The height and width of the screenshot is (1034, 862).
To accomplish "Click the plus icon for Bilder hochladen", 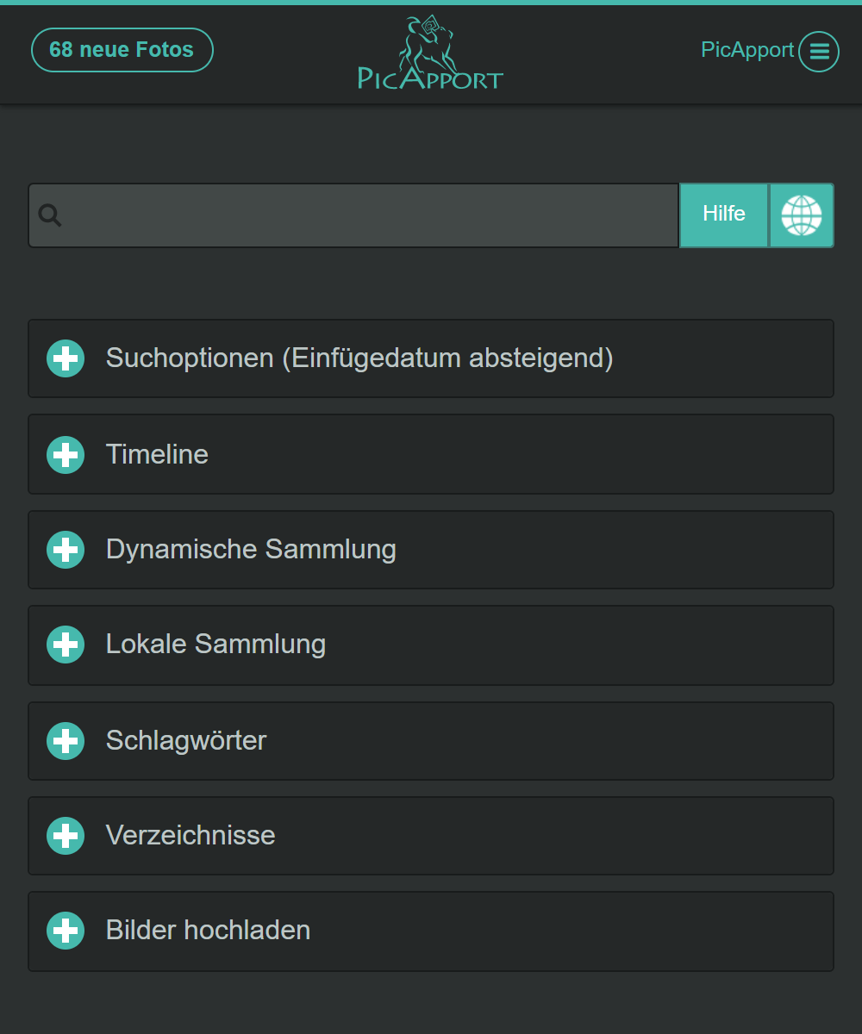I will coord(66,931).
